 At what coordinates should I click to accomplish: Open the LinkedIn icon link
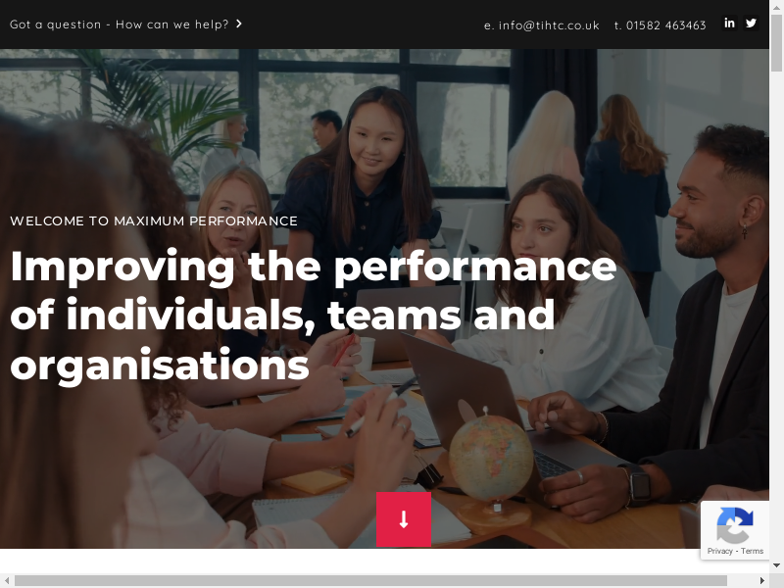tap(729, 23)
